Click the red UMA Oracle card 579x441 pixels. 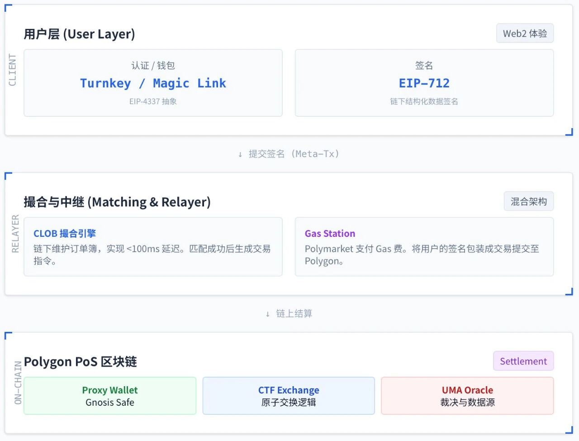point(467,396)
